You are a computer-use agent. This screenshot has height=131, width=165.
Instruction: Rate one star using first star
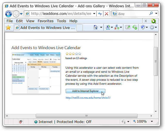67,54
